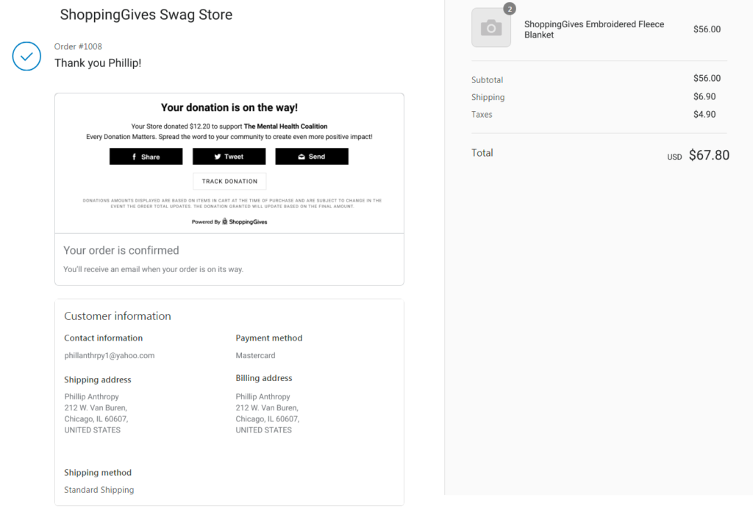
Task: Click the Track Donation button
Action: 229,181
